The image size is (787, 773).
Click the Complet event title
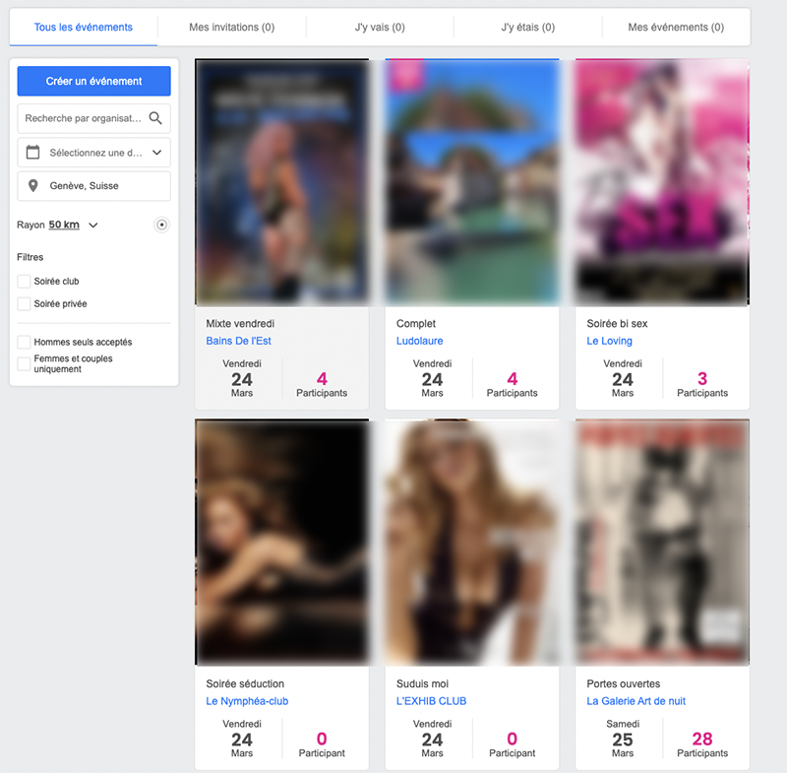click(x=415, y=324)
